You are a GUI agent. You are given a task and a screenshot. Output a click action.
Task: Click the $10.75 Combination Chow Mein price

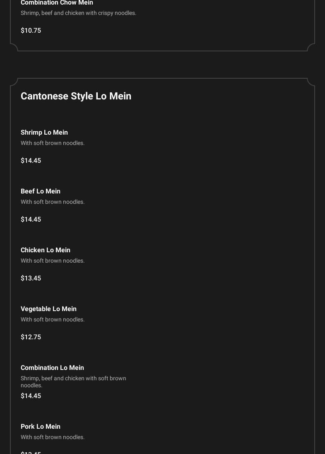pos(31,31)
